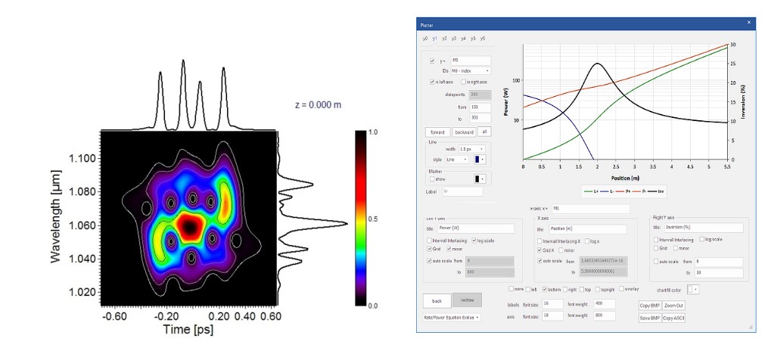
Task: Select the y0 tab
Action: [425, 38]
